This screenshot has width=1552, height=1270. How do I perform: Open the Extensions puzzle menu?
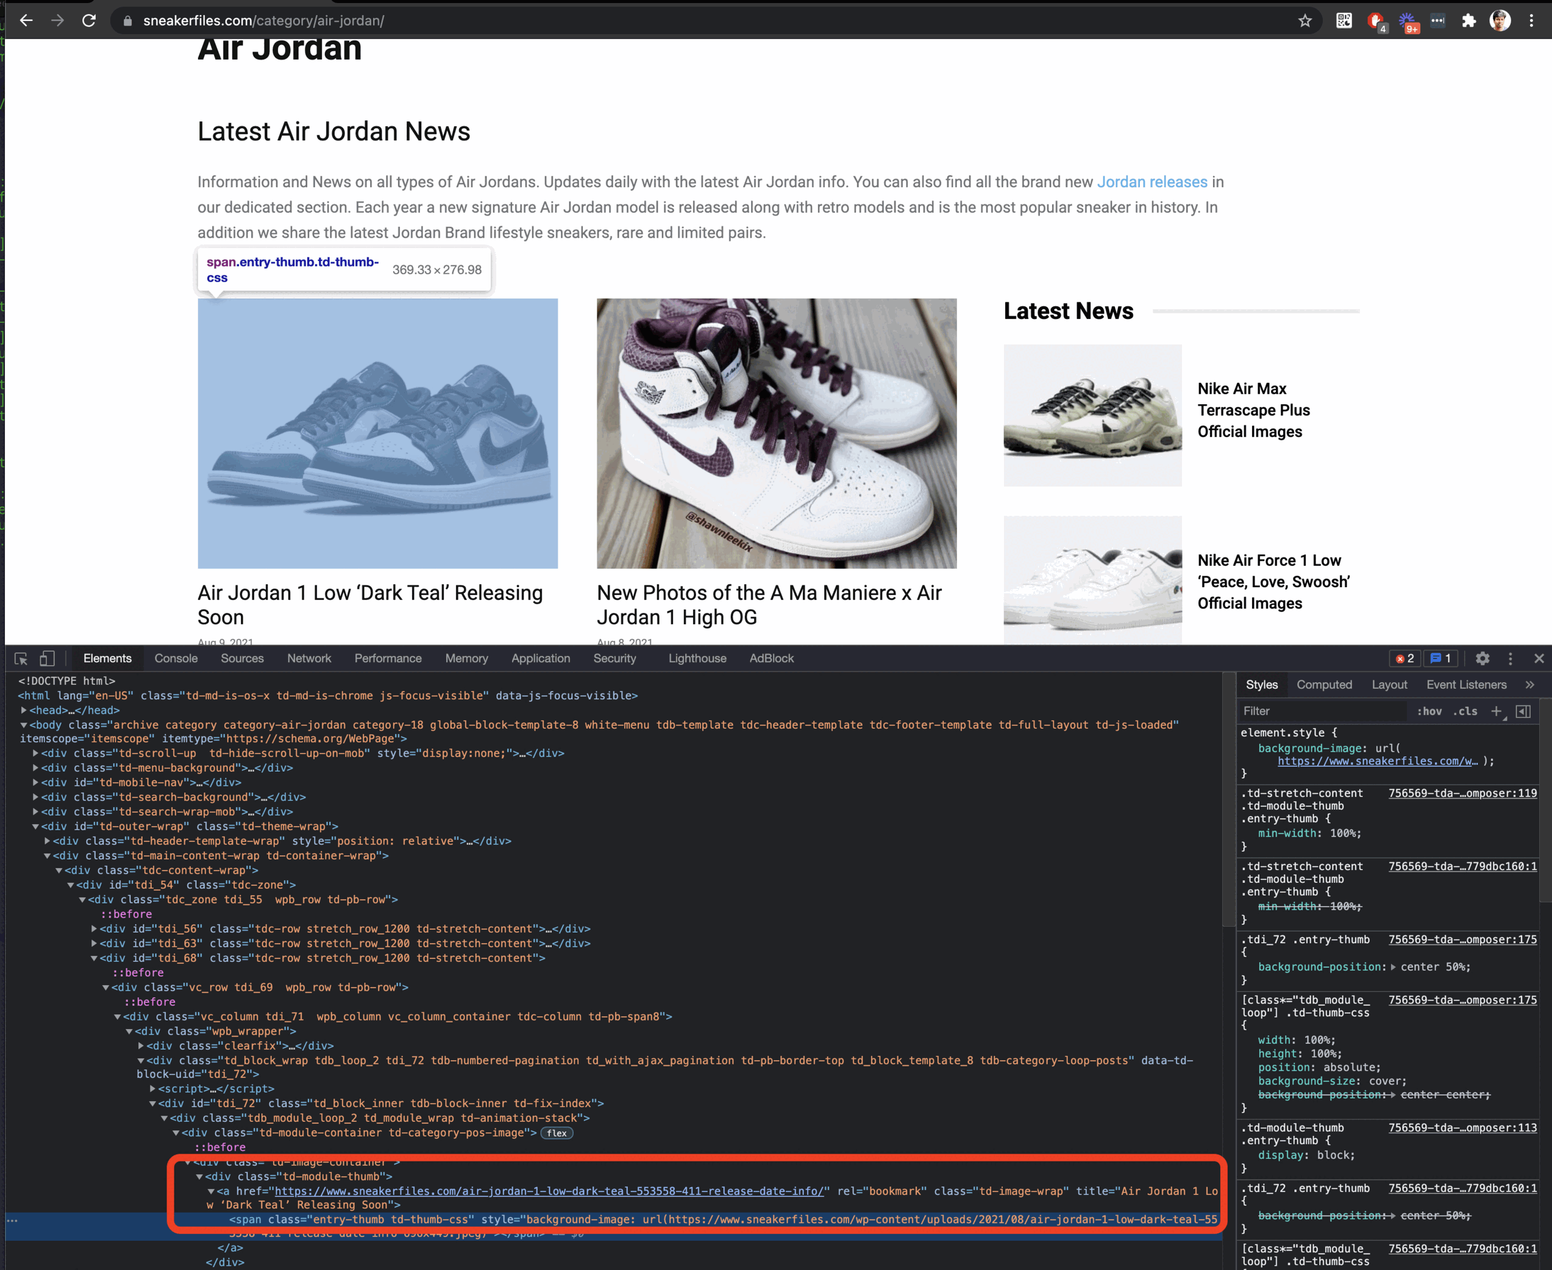coord(1468,21)
